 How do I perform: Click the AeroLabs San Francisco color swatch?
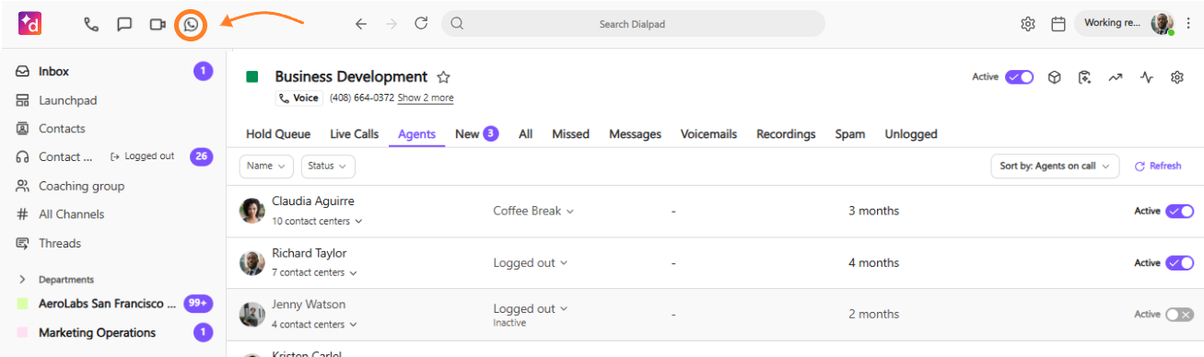pos(23,304)
